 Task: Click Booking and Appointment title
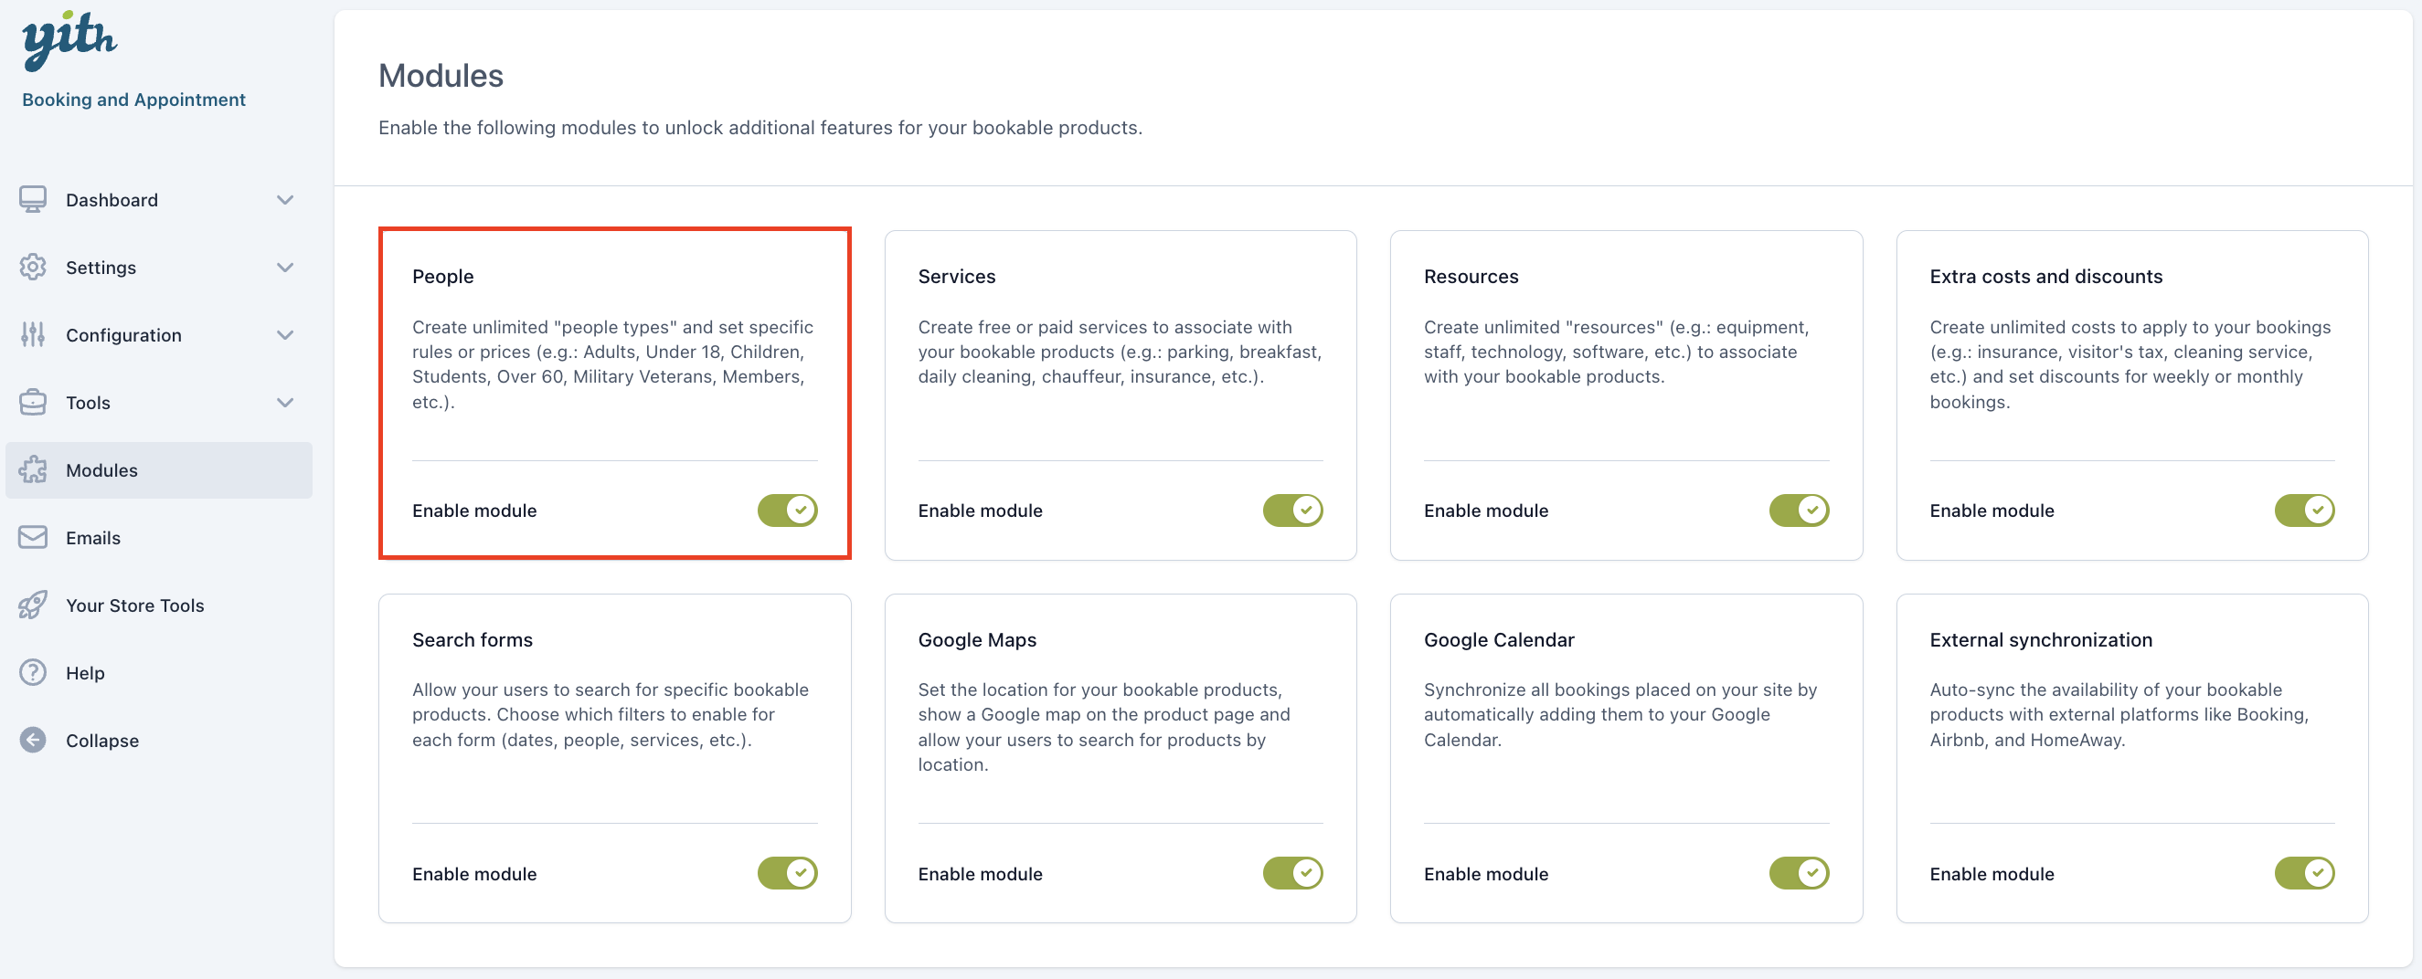point(133,100)
